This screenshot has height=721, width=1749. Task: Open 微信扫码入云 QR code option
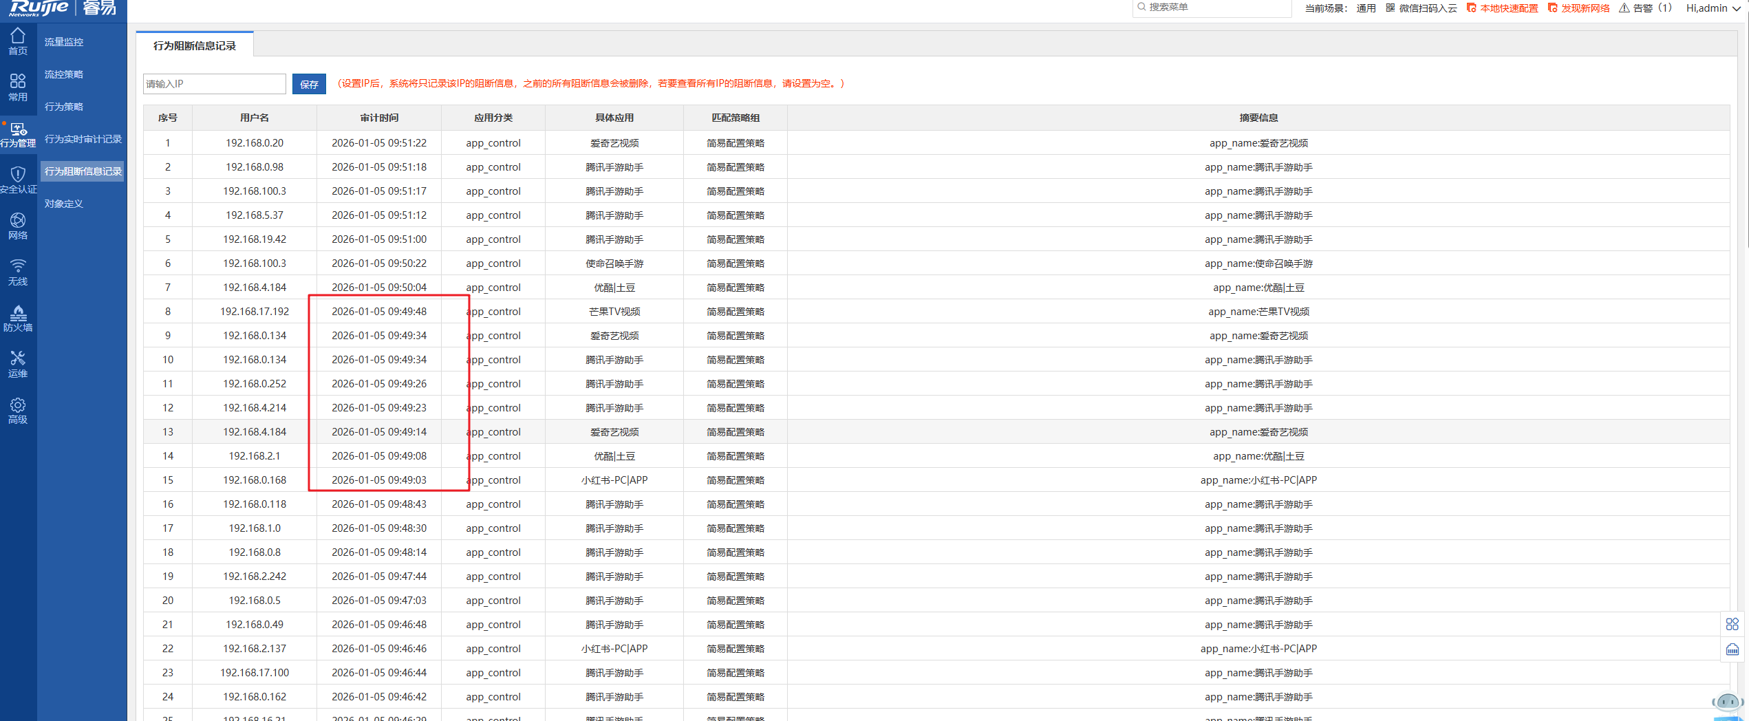[x=1421, y=8]
